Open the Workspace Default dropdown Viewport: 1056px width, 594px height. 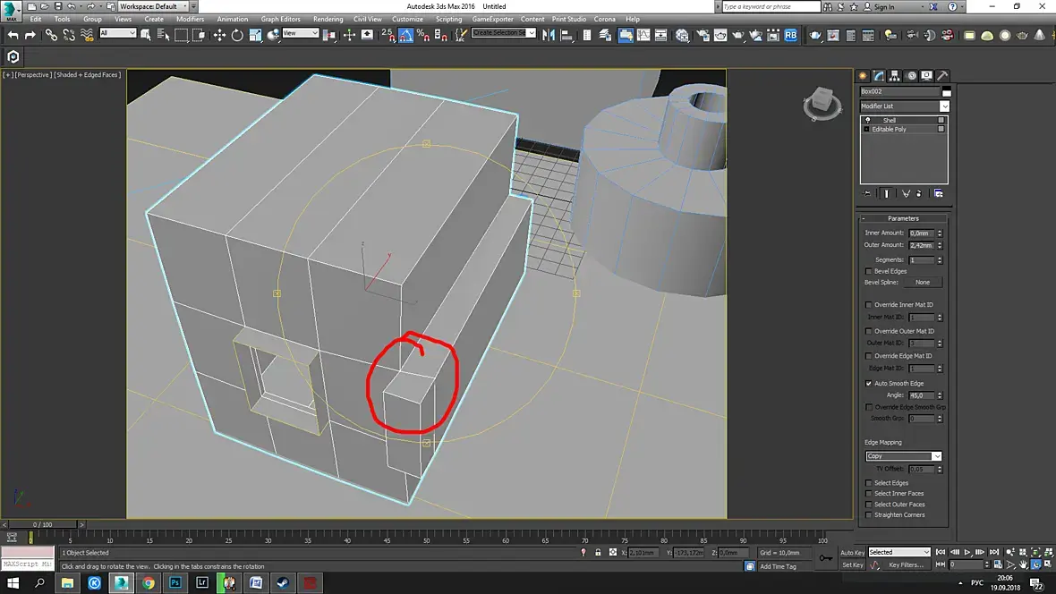coord(153,6)
